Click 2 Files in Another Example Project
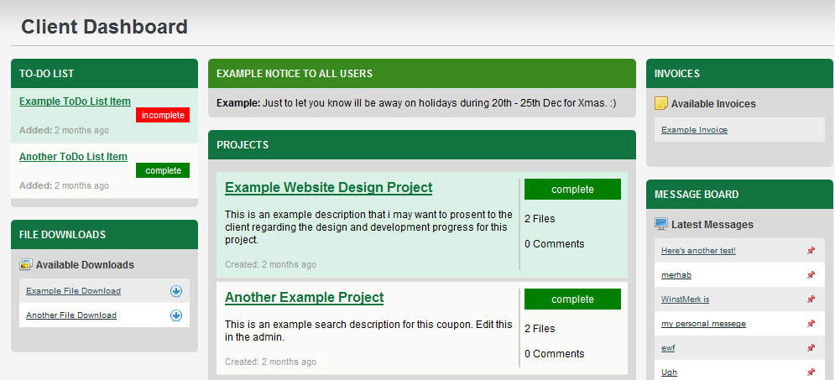835x380 pixels. click(x=540, y=328)
